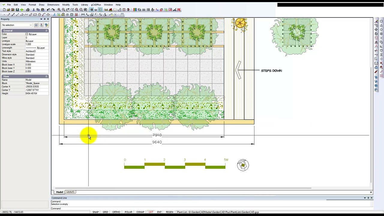Switch to the Layout1 tab
Viewport: 384px width, 216px height.
[70, 192]
